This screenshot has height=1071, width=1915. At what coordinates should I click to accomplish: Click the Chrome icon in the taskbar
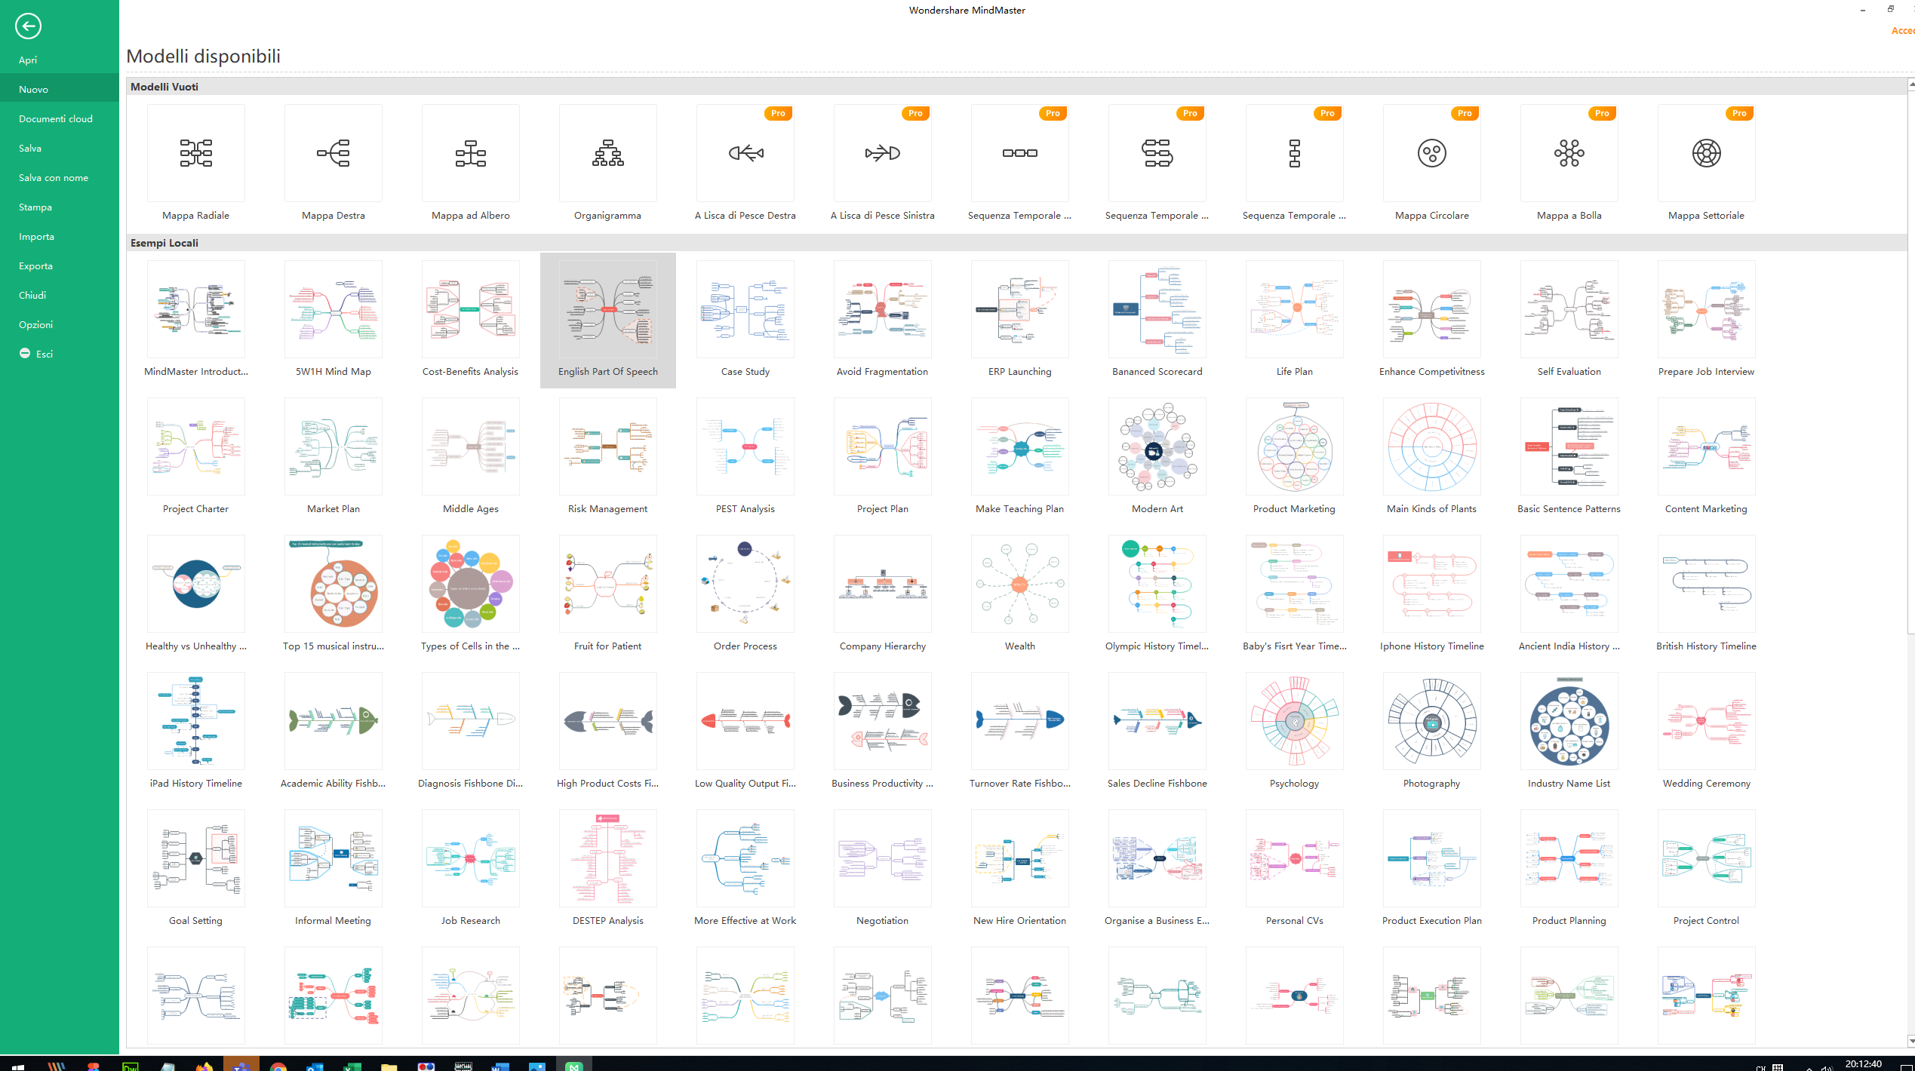(x=278, y=1065)
